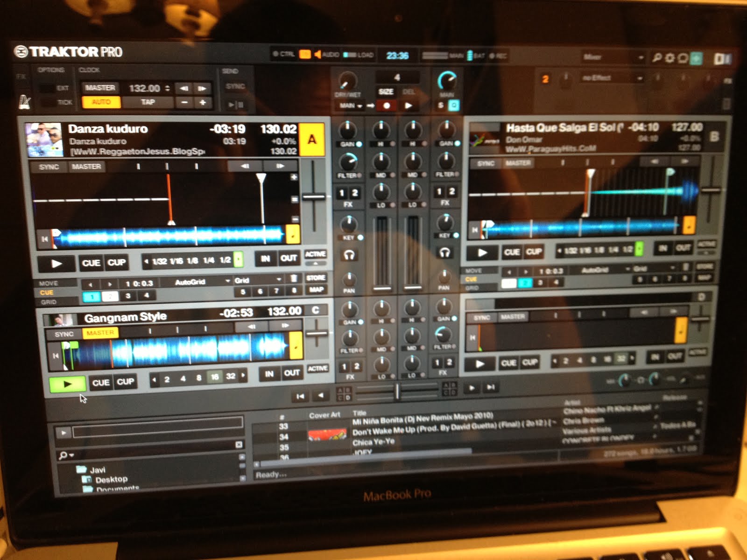747x560 pixels.
Task: Play Deck D
Action: pos(479,364)
